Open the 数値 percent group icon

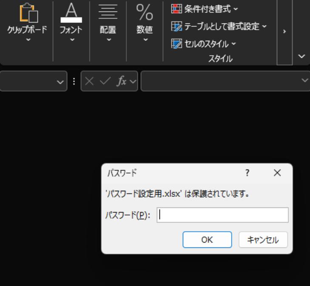(x=145, y=12)
